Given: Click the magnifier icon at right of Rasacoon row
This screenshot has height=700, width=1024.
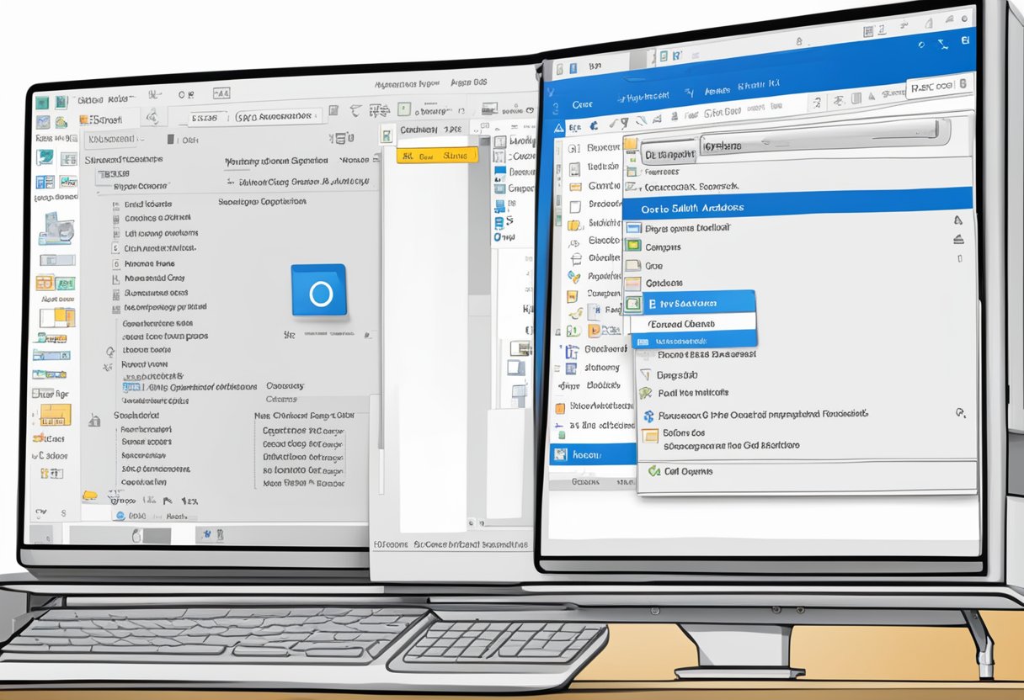Looking at the screenshot, I should [960, 413].
